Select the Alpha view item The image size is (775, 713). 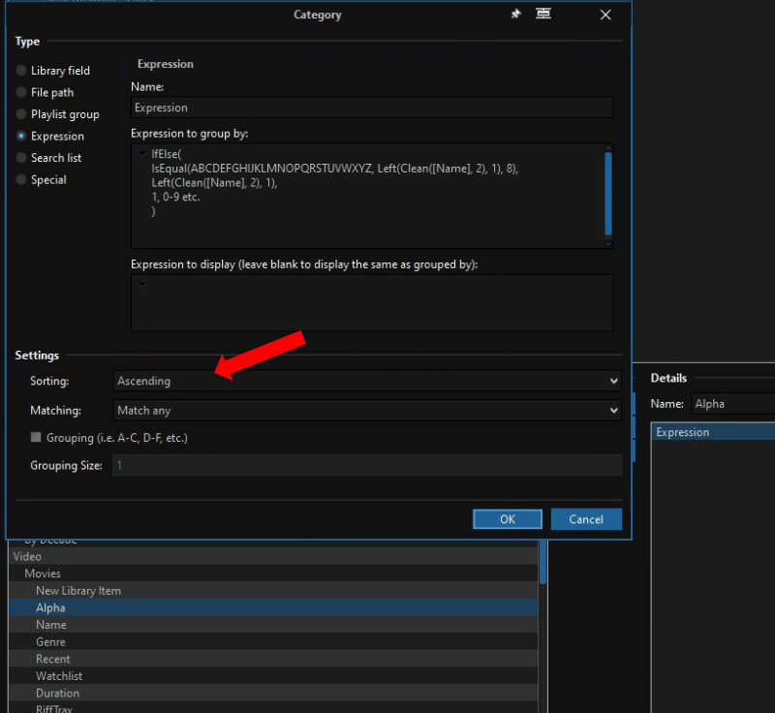[273, 607]
